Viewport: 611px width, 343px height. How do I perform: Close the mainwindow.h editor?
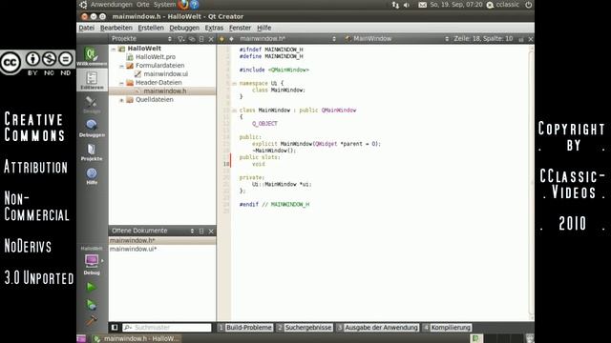click(x=531, y=39)
